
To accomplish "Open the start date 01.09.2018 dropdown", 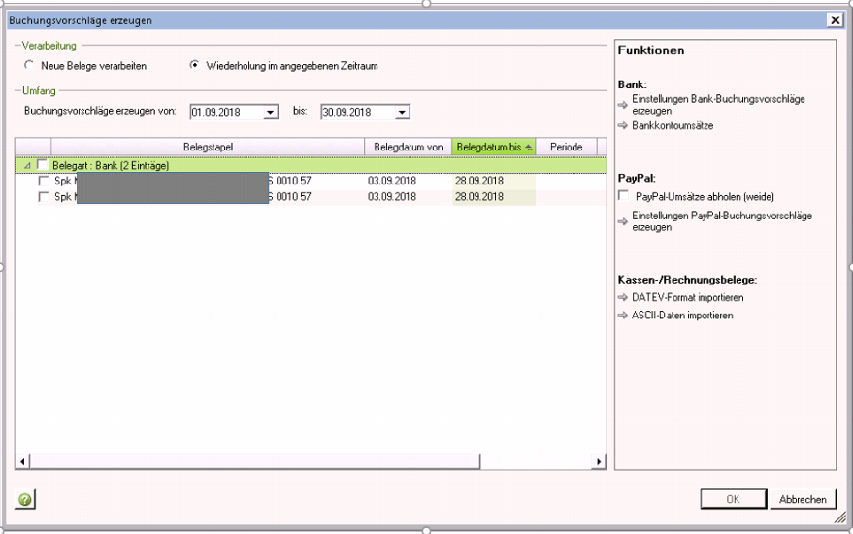I will [271, 112].
